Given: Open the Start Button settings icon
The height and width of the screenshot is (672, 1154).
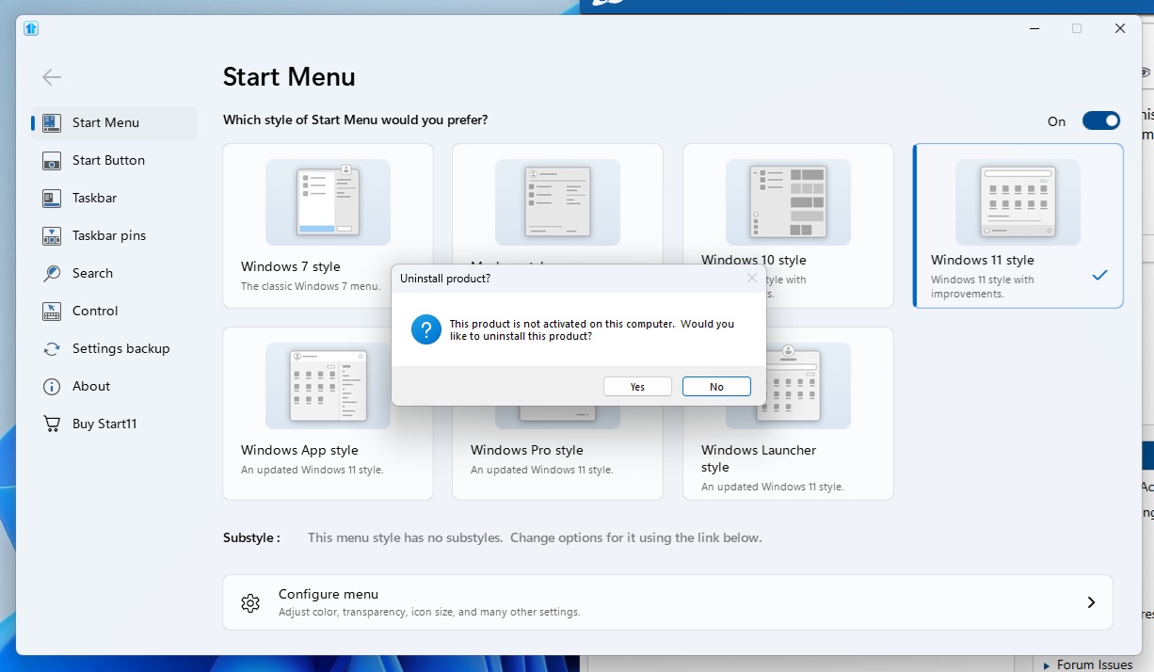Looking at the screenshot, I should [53, 161].
